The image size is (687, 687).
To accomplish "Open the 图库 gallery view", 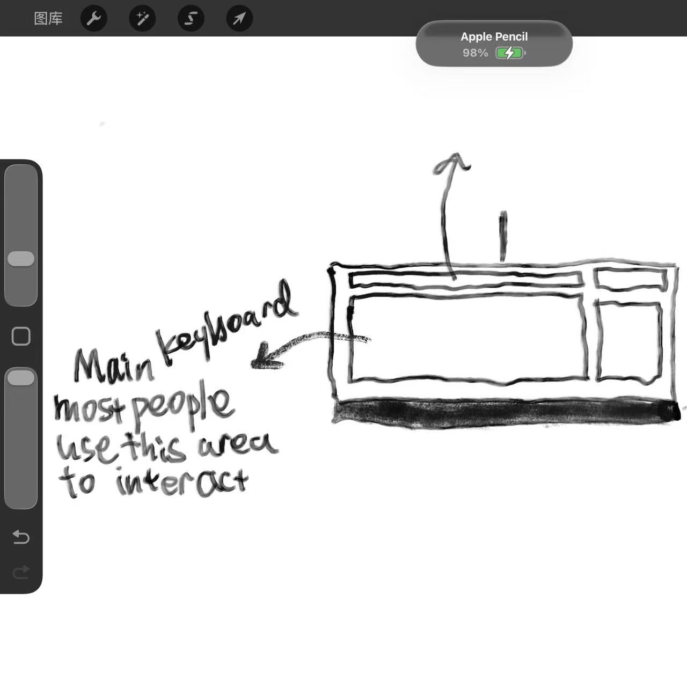I will coord(48,18).
